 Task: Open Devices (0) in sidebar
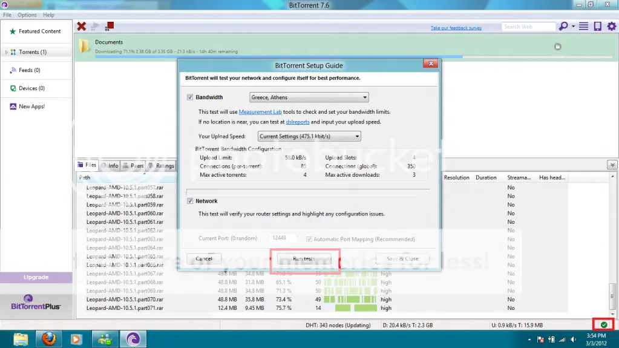[x=27, y=88]
